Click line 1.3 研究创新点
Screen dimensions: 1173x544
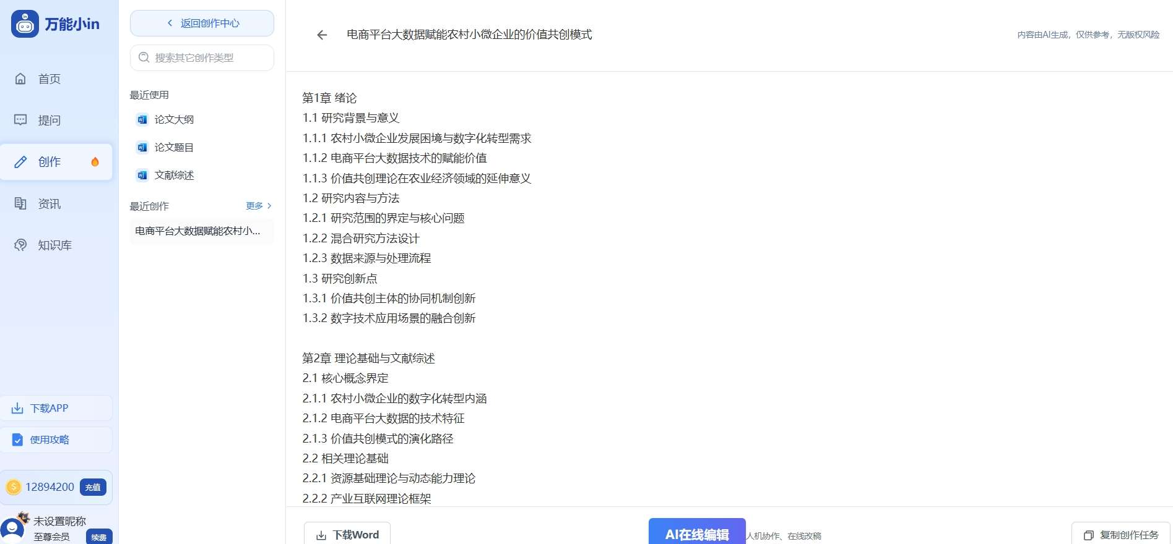(340, 278)
